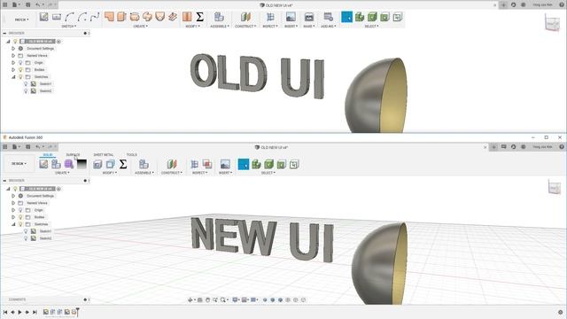This screenshot has height=319, width=567.
Task: Click Undo button in bottom window
Action: (38, 147)
